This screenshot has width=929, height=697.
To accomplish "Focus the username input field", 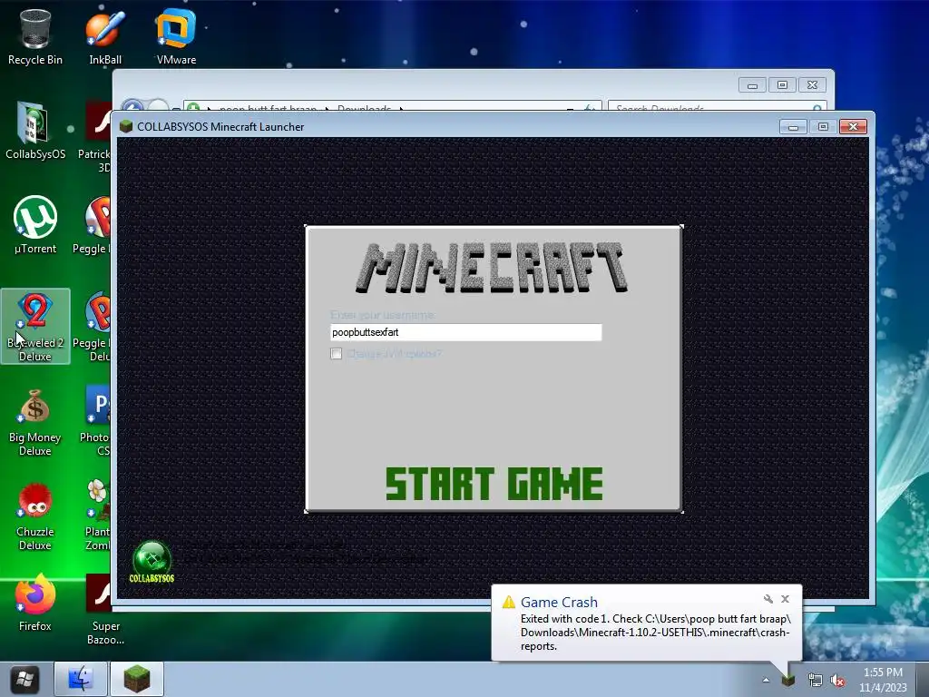I will point(465,332).
